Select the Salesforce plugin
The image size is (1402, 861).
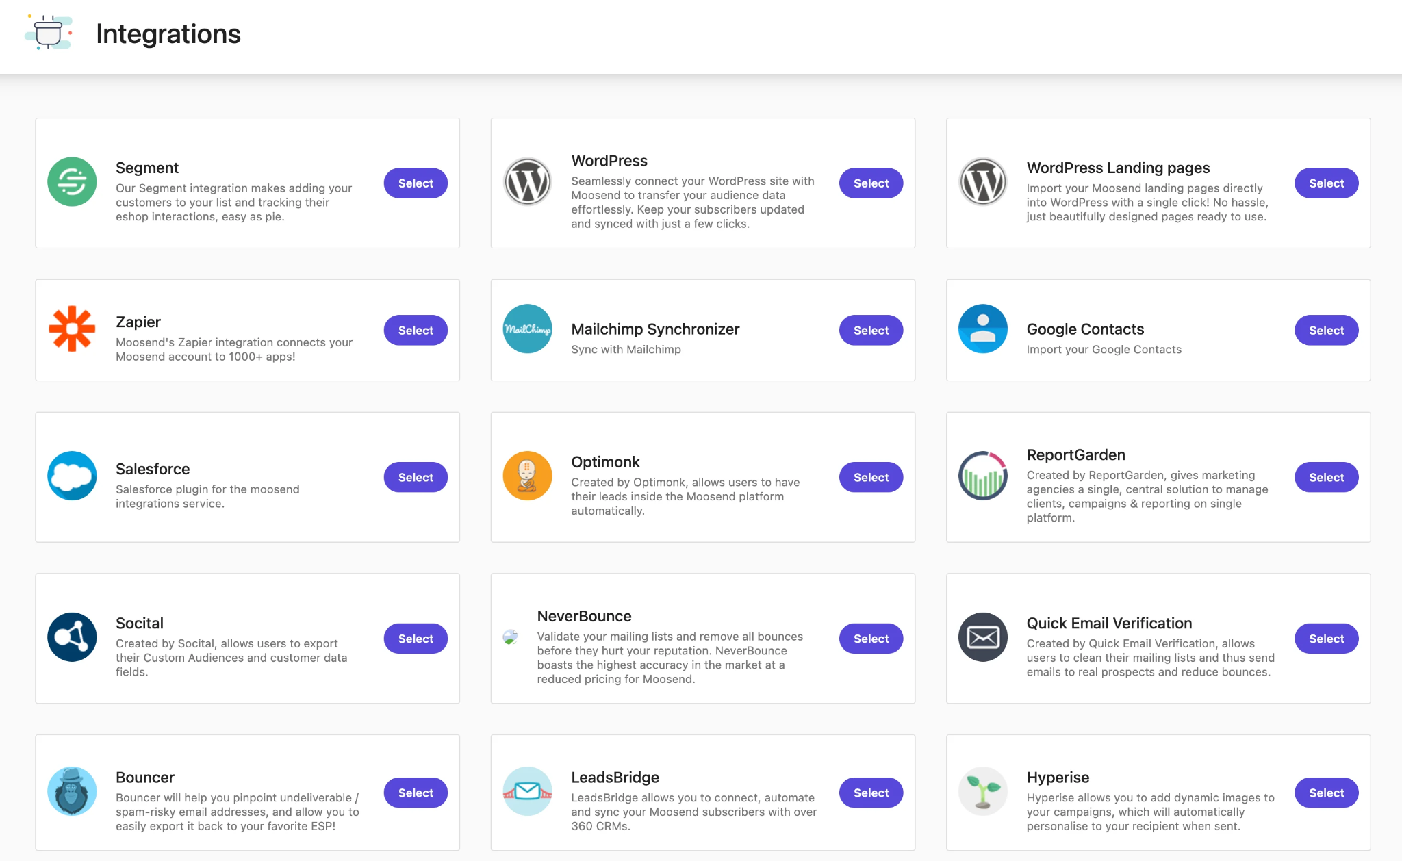point(416,478)
